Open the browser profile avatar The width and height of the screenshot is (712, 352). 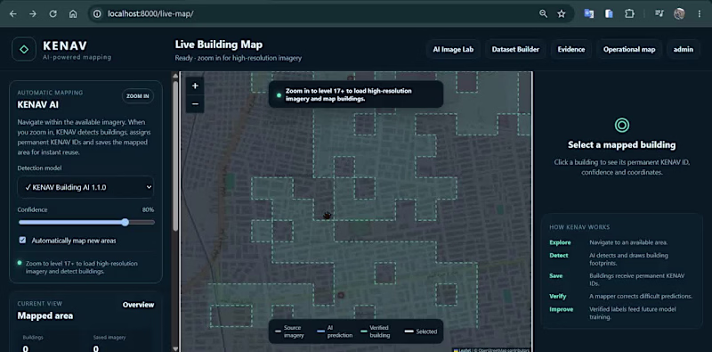[679, 13]
